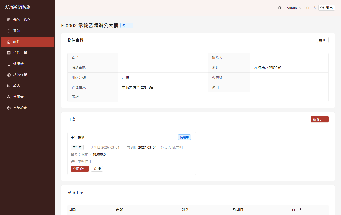Screen dimensions: 341x215
Task: Select the 檢修工單 menu item
Action: (28, 53)
